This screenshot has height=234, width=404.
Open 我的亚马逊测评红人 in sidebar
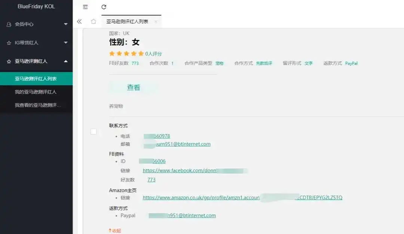(36, 92)
